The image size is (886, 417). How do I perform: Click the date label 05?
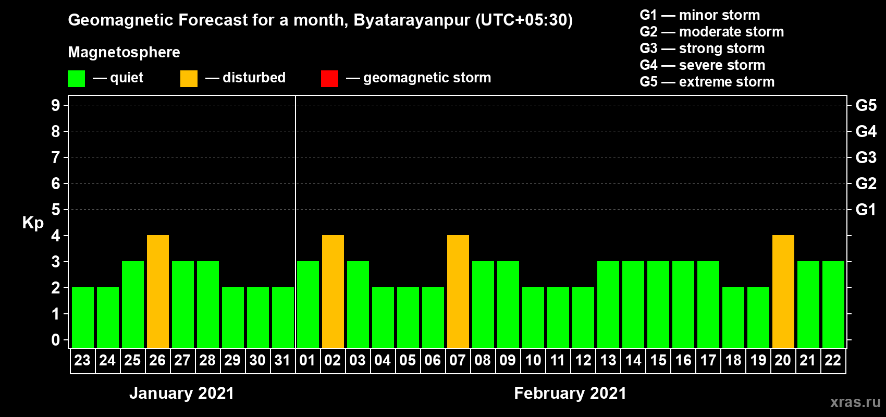[x=408, y=360]
